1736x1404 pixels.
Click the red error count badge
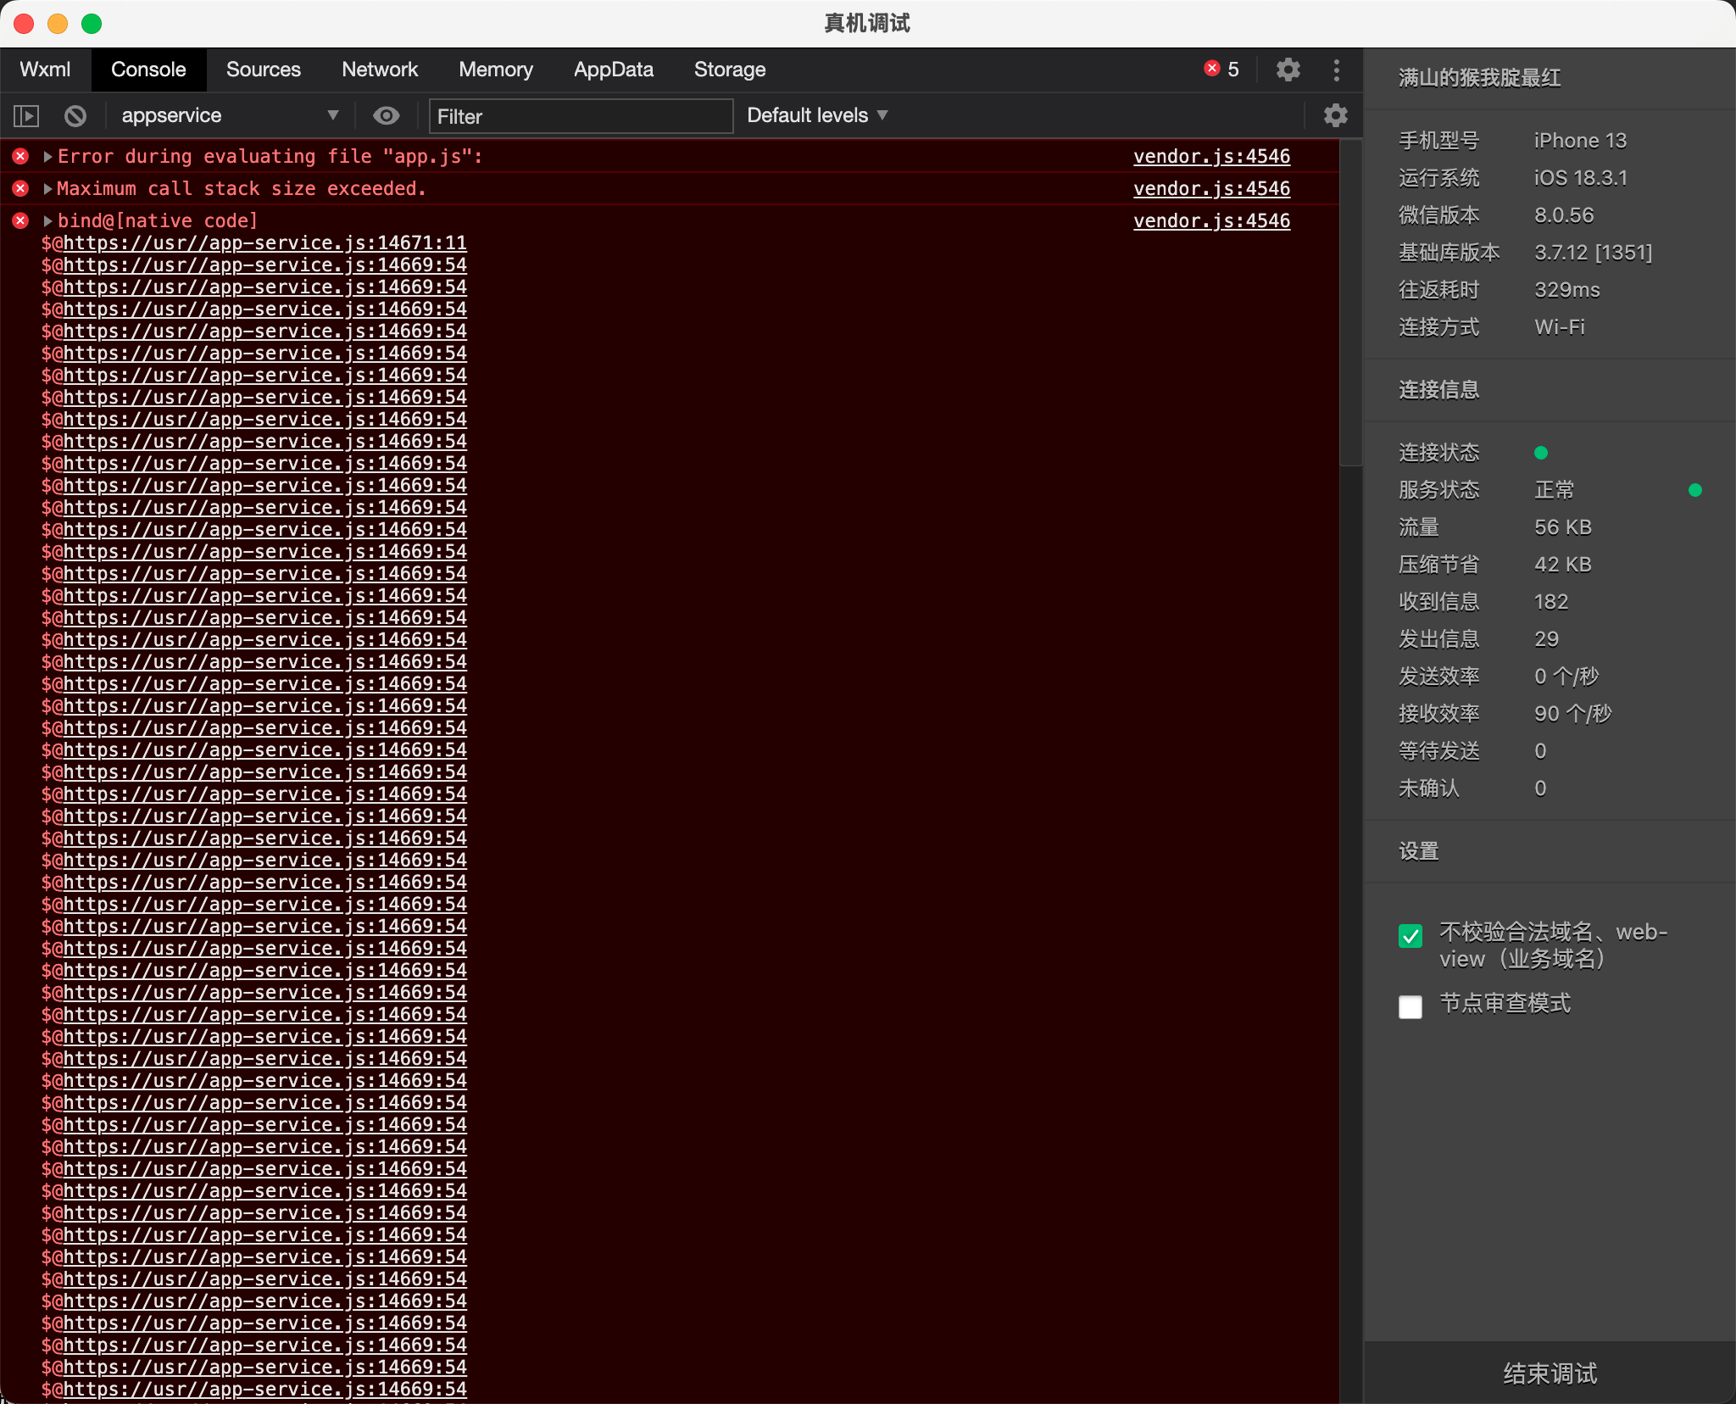point(1221,70)
